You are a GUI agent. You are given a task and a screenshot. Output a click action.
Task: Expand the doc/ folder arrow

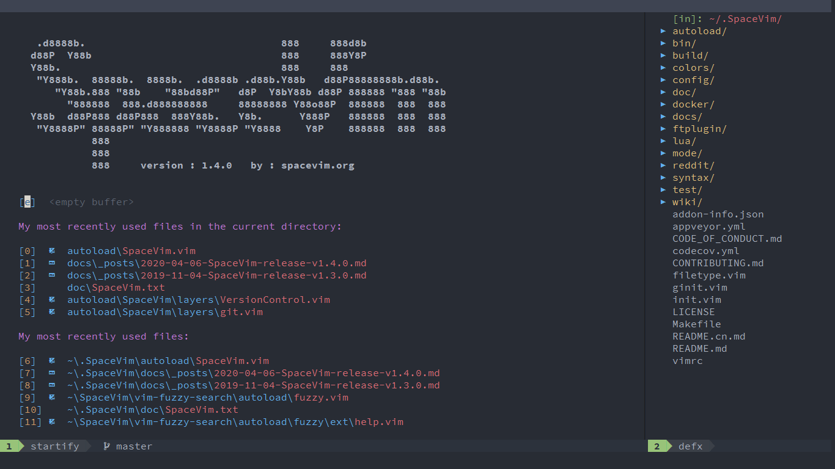[663, 92]
